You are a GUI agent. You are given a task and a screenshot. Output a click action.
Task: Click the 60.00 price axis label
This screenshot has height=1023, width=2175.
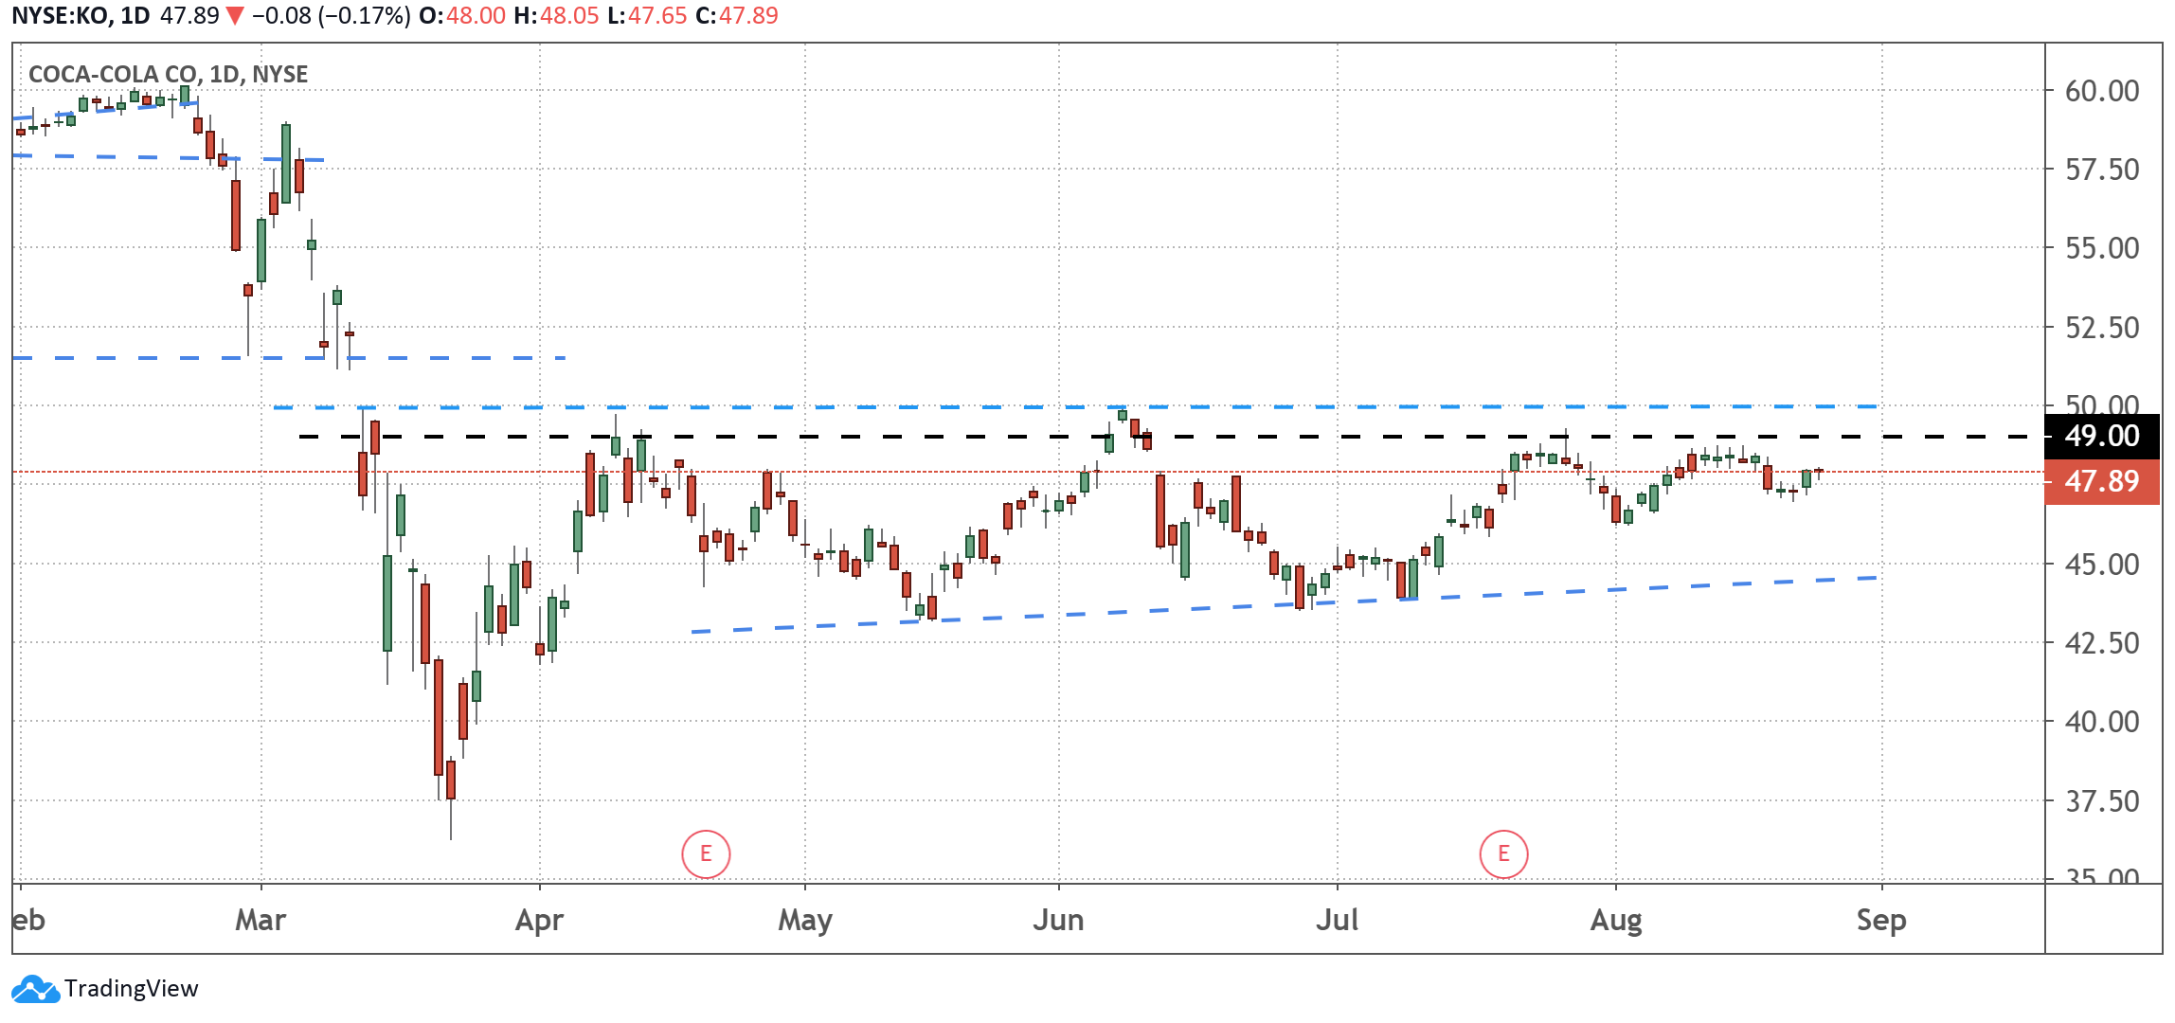[x=2102, y=91]
